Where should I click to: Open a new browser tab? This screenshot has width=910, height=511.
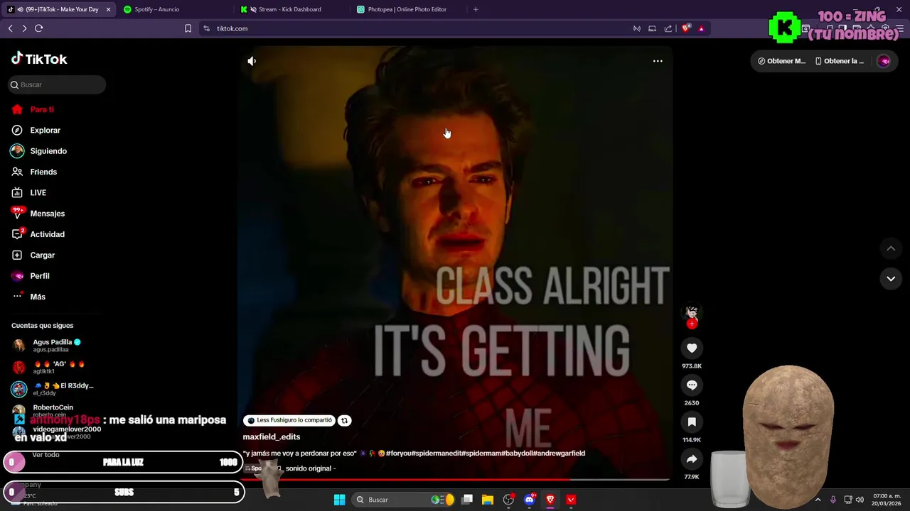476,9
